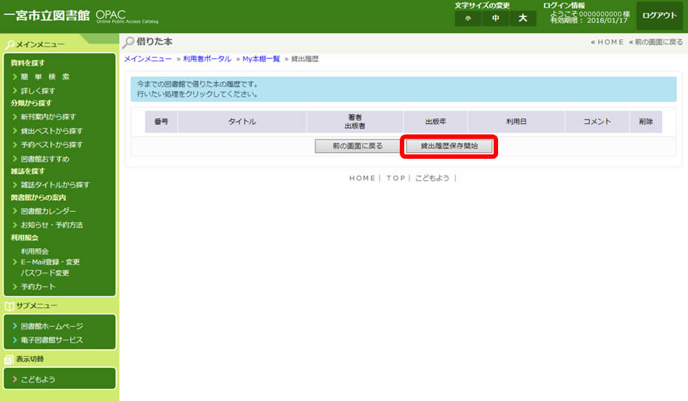Viewport: 688px width, 401px height.
Task: Click the book icon beside サブメニュー
Action: click(9, 306)
